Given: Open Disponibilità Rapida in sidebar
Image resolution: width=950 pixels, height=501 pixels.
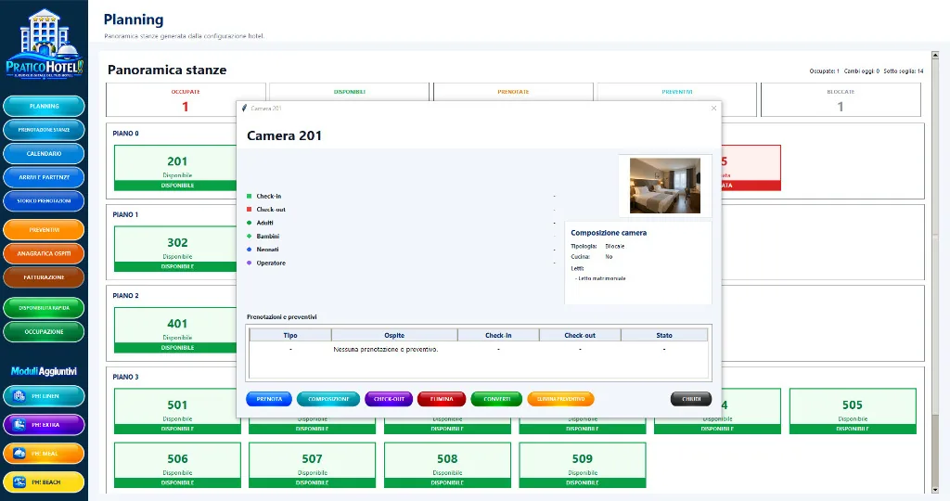Looking at the screenshot, I should 44,308.
